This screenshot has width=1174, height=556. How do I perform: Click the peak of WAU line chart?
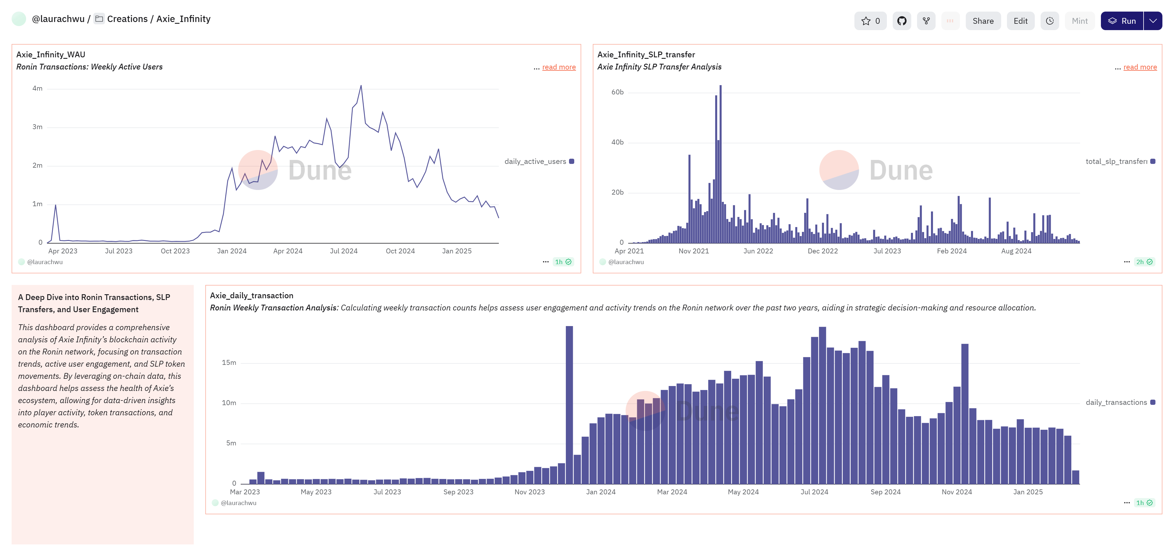pyautogui.click(x=361, y=85)
